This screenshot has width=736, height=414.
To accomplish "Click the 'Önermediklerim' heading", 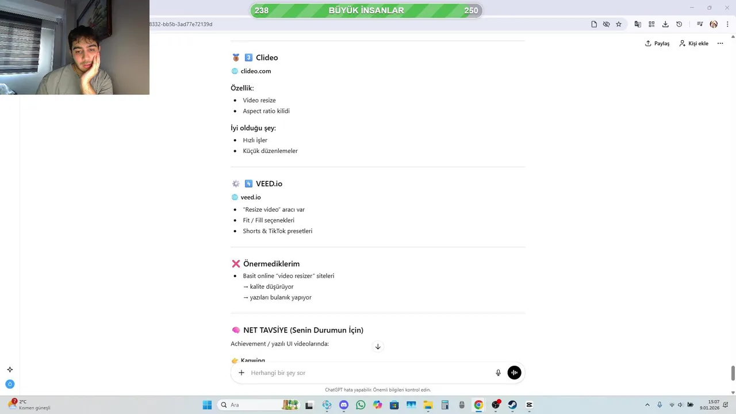I will [x=271, y=264].
